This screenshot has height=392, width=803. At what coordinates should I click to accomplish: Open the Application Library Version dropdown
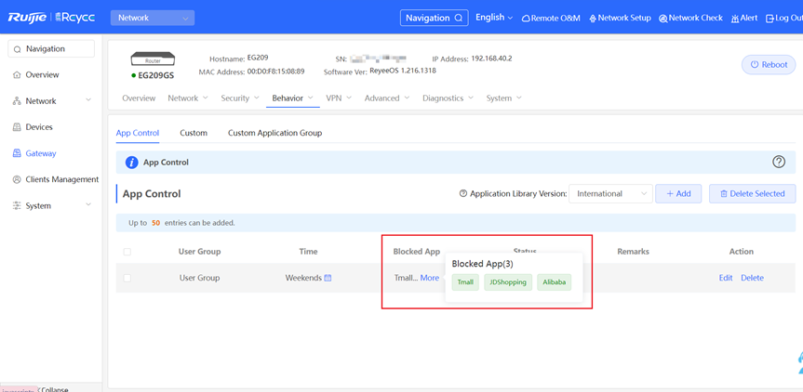click(610, 193)
